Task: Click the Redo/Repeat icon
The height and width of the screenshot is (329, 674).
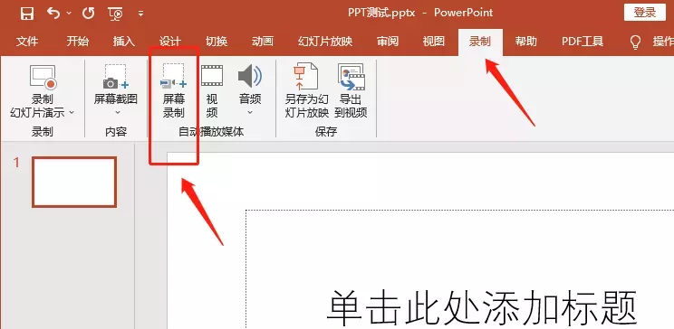Action: [89, 14]
